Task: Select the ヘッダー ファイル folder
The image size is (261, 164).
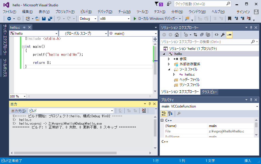Action: click(189, 80)
